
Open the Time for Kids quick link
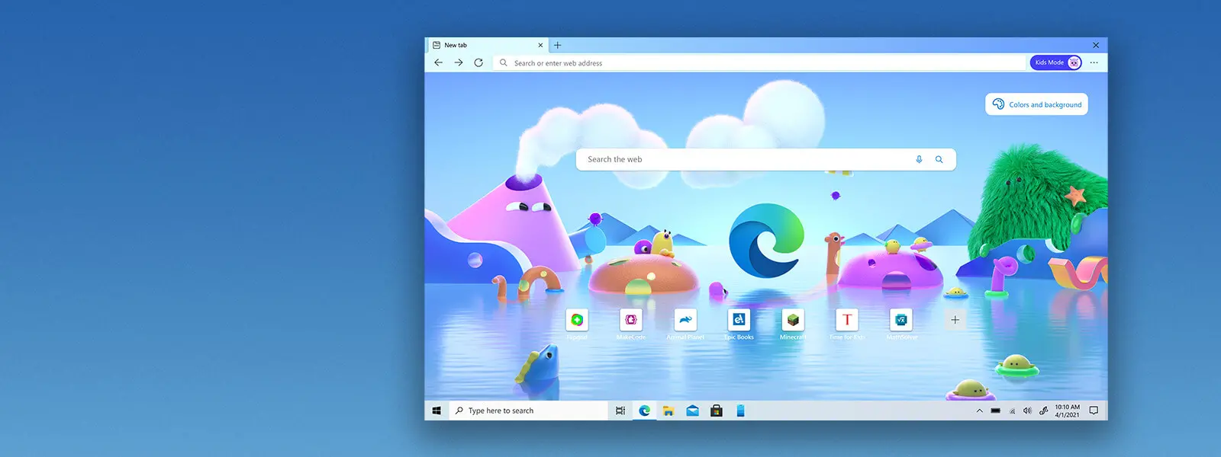[847, 320]
